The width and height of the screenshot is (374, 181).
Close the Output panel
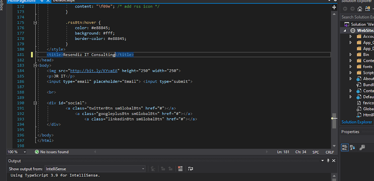tap(334, 161)
